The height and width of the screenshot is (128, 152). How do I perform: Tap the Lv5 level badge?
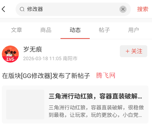click(x=10, y=59)
